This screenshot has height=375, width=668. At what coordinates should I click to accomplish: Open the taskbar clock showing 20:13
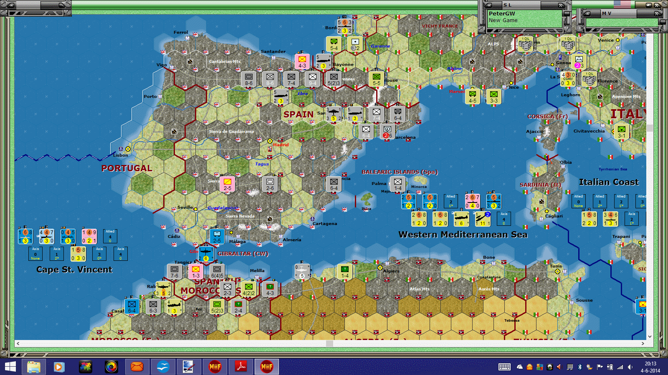click(650, 367)
